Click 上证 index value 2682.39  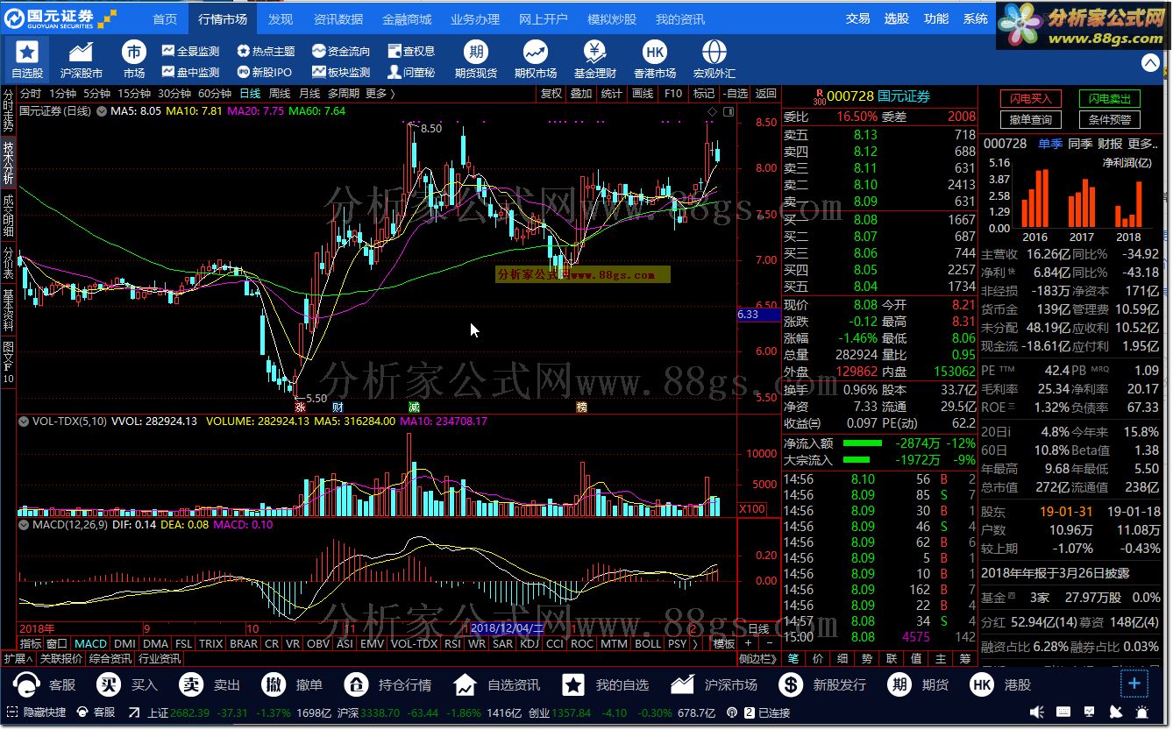(x=192, y=712)
